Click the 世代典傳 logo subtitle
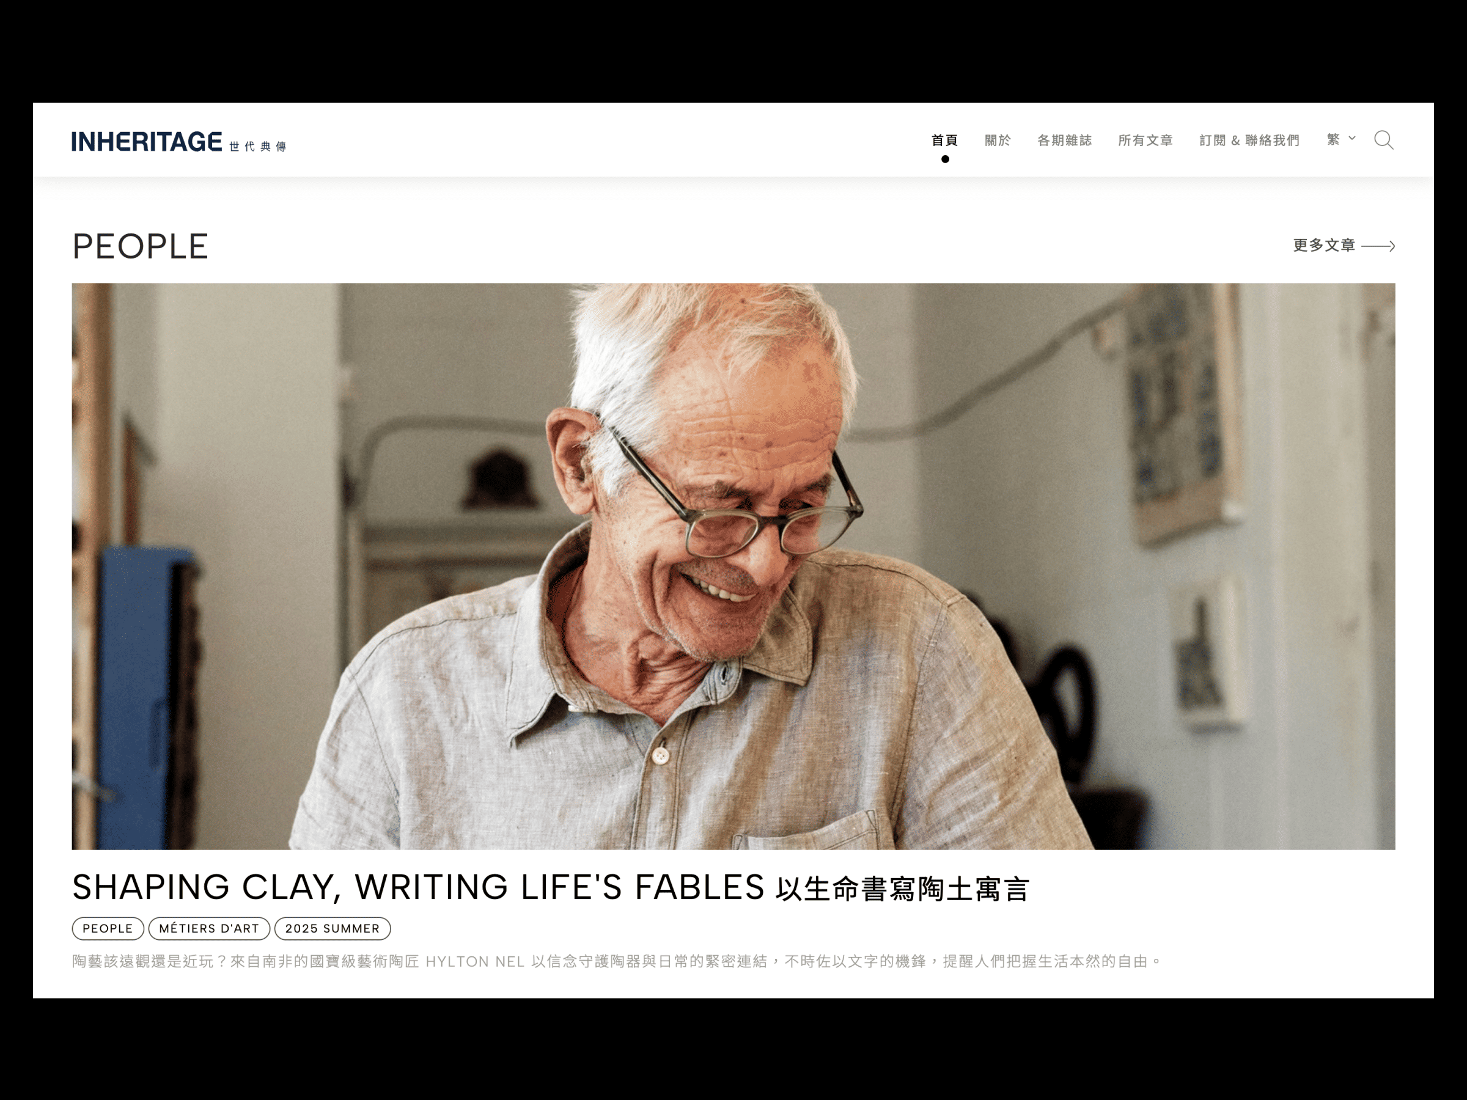This screenshot has height=1100, width=1467. 257,147
